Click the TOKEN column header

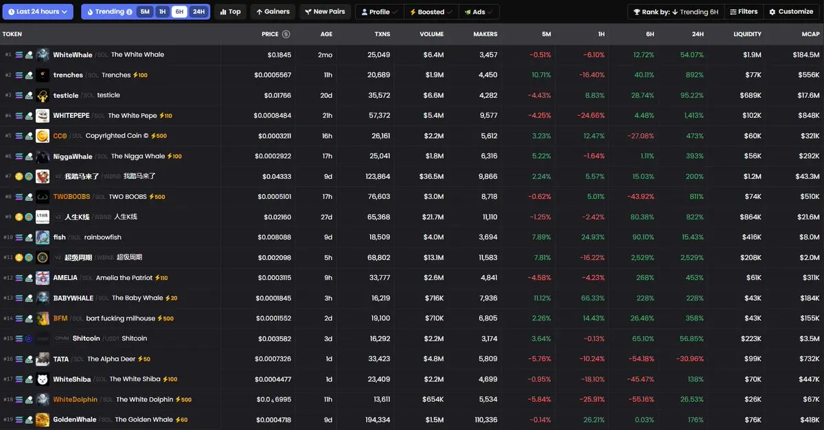point(12,34)
